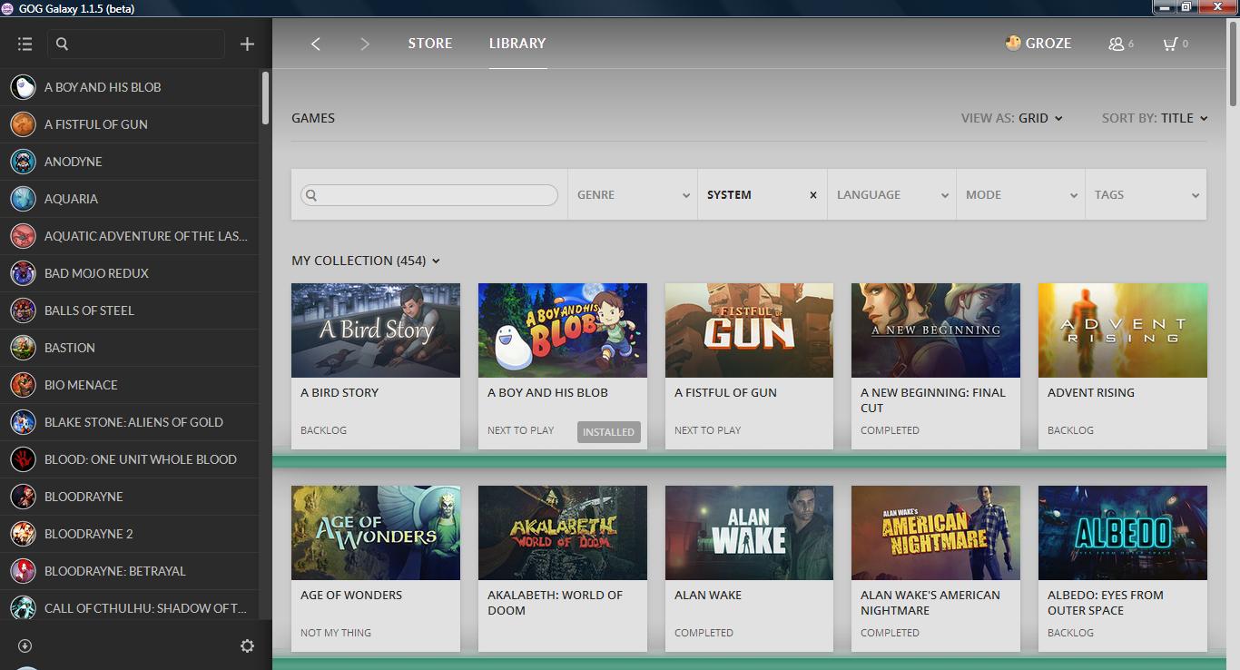Select the BloodRayne 2 sidebar icon

[23, 534]
